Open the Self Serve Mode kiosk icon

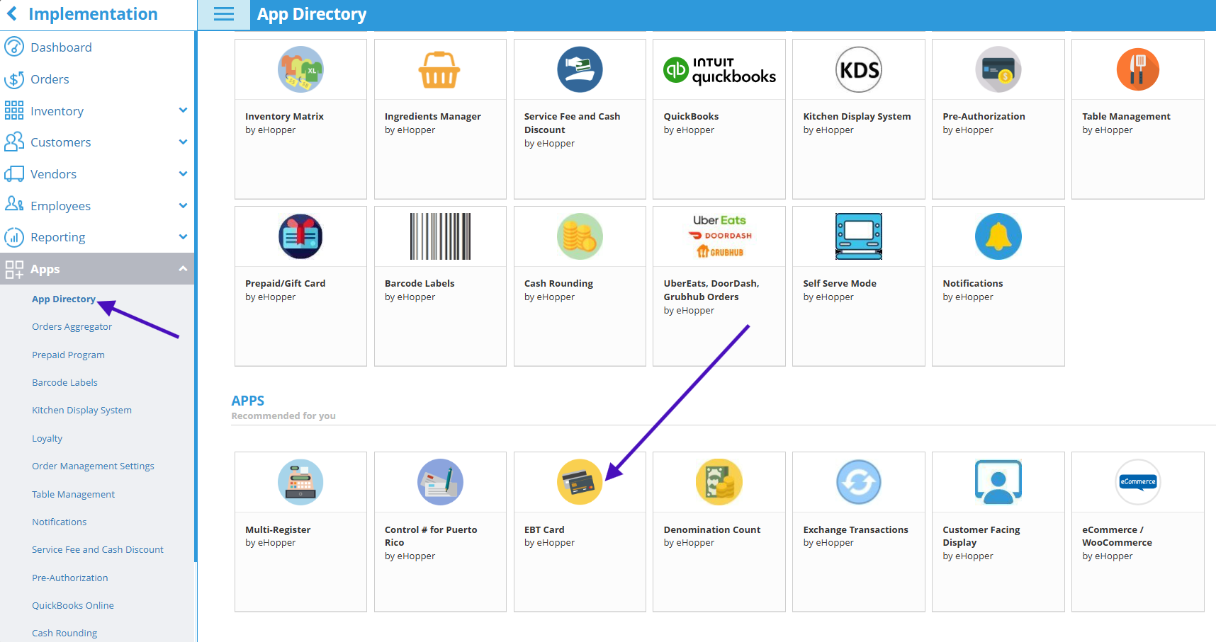coord(858,236)
